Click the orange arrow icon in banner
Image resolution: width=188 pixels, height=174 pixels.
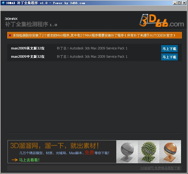point(15,160)
